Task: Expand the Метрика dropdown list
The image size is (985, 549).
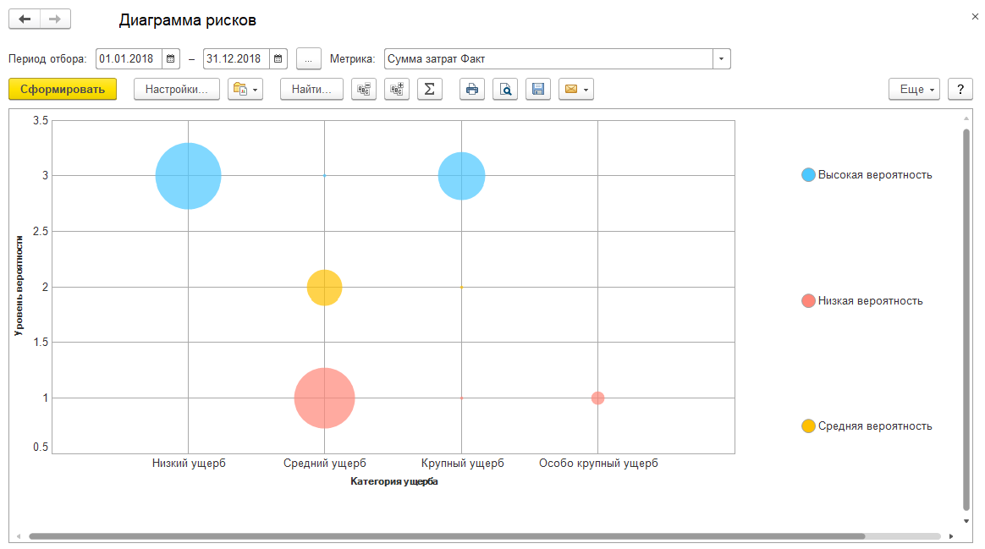Action: 721,59
